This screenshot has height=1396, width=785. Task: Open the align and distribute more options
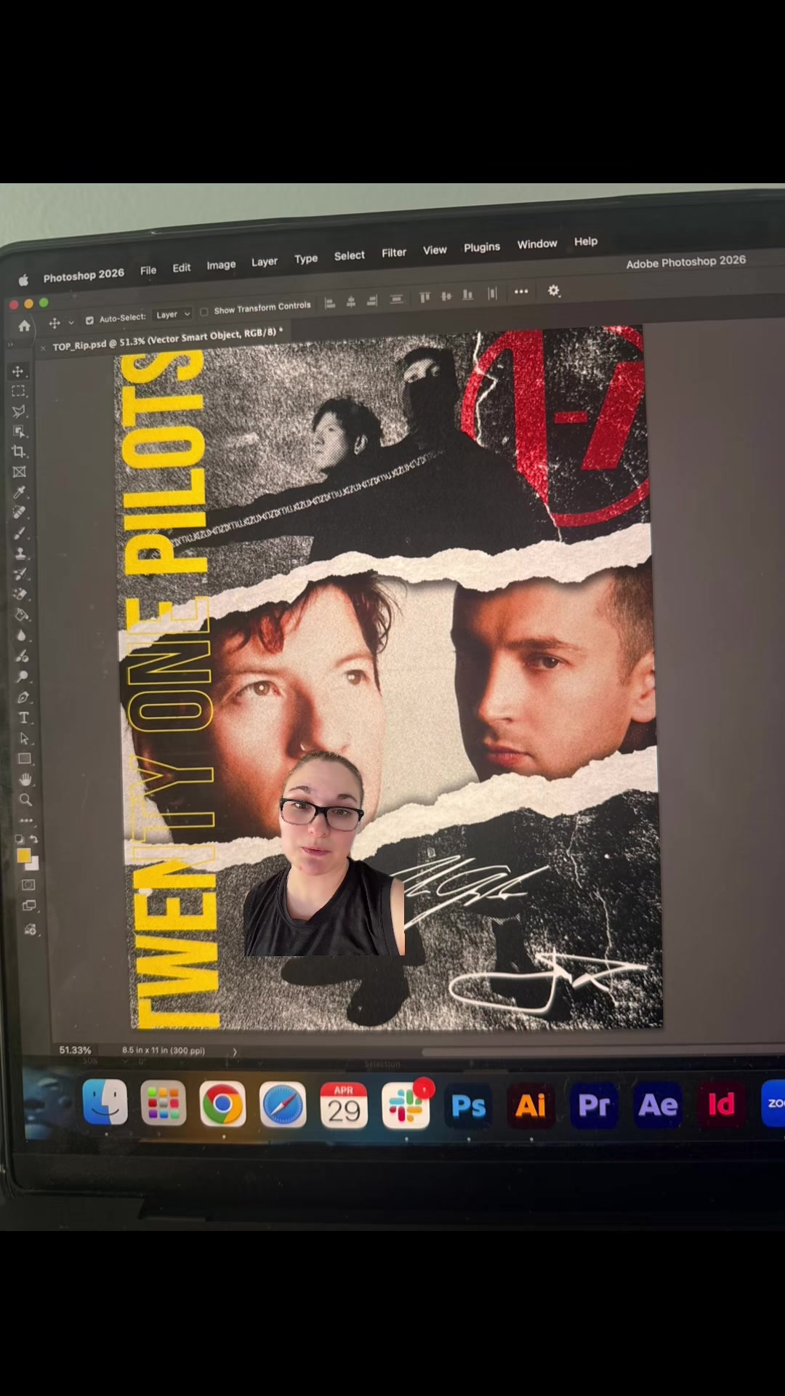[521, 292]
